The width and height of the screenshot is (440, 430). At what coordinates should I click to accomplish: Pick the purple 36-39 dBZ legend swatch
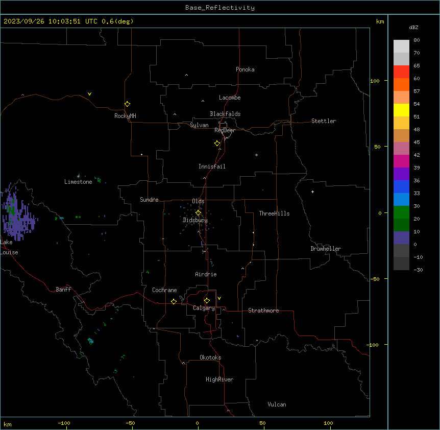point(401,174)
